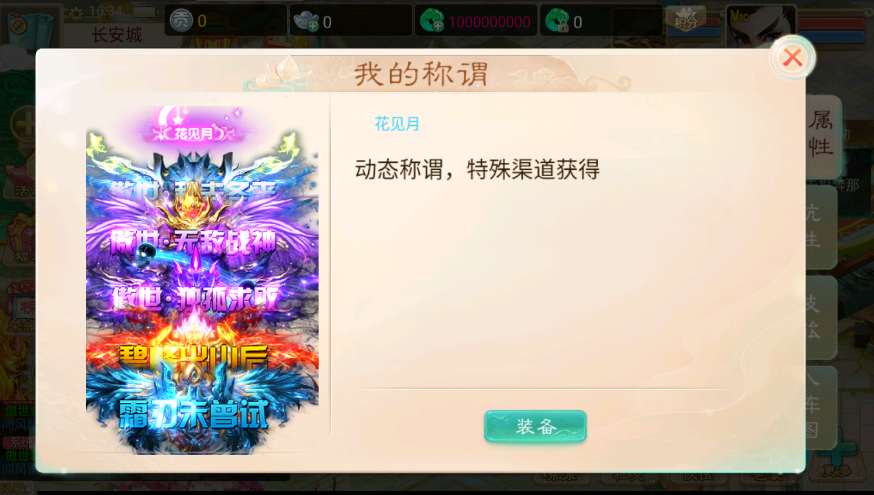
Task: Choose the 傲世·独孤求败 title
Action: click(197, 298)
